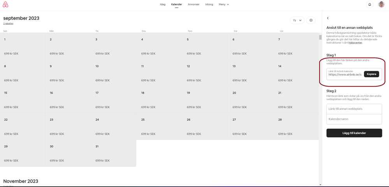
Task: Click the Lägg till kalender button
Action: 354,133
